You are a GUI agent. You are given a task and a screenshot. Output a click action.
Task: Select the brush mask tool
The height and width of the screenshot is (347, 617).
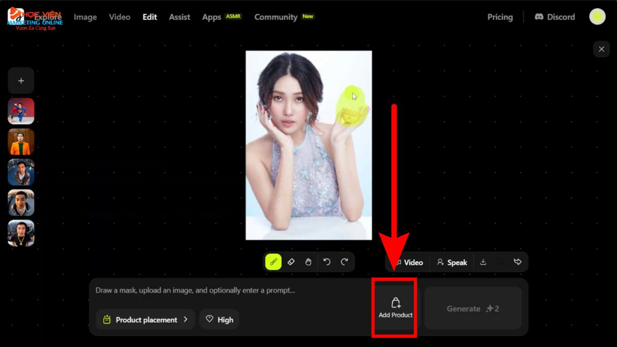point(274,262)
